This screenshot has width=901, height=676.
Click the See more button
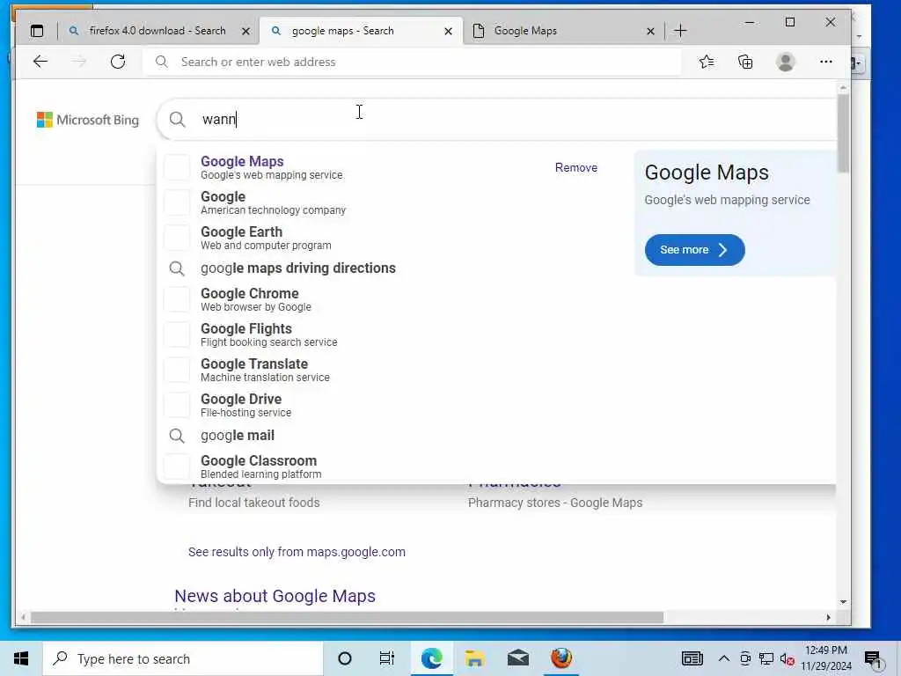(694, 250)
